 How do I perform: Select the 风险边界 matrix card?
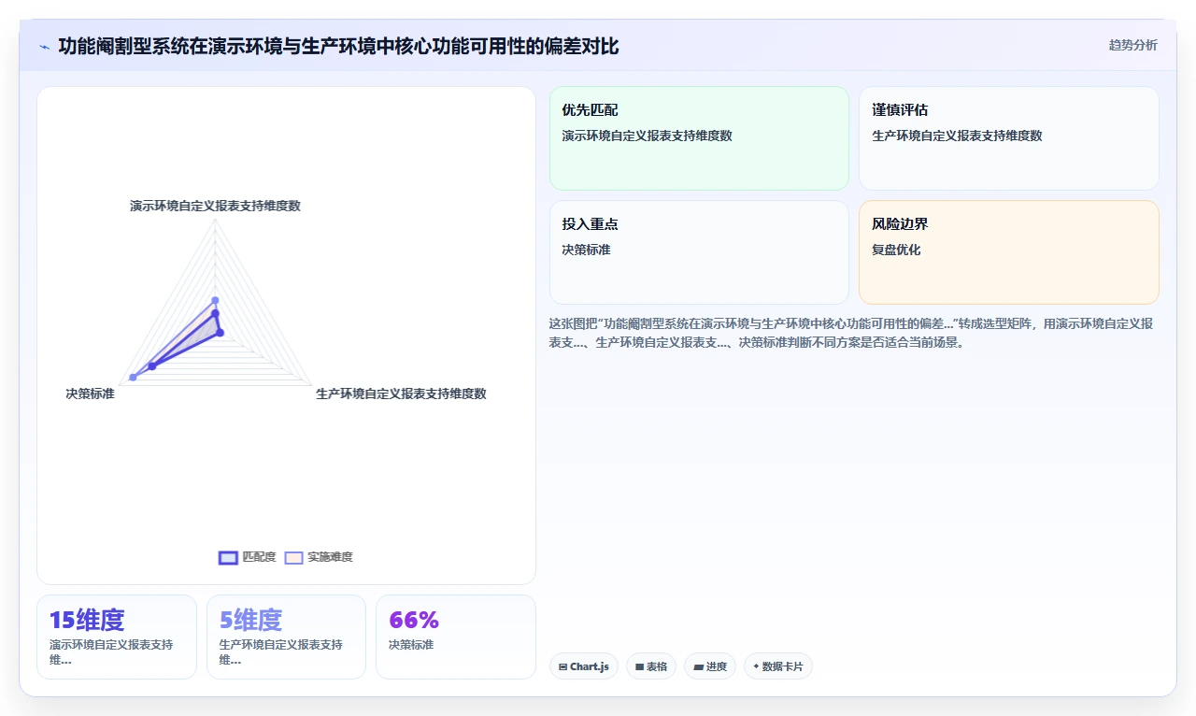point(1009,252)
